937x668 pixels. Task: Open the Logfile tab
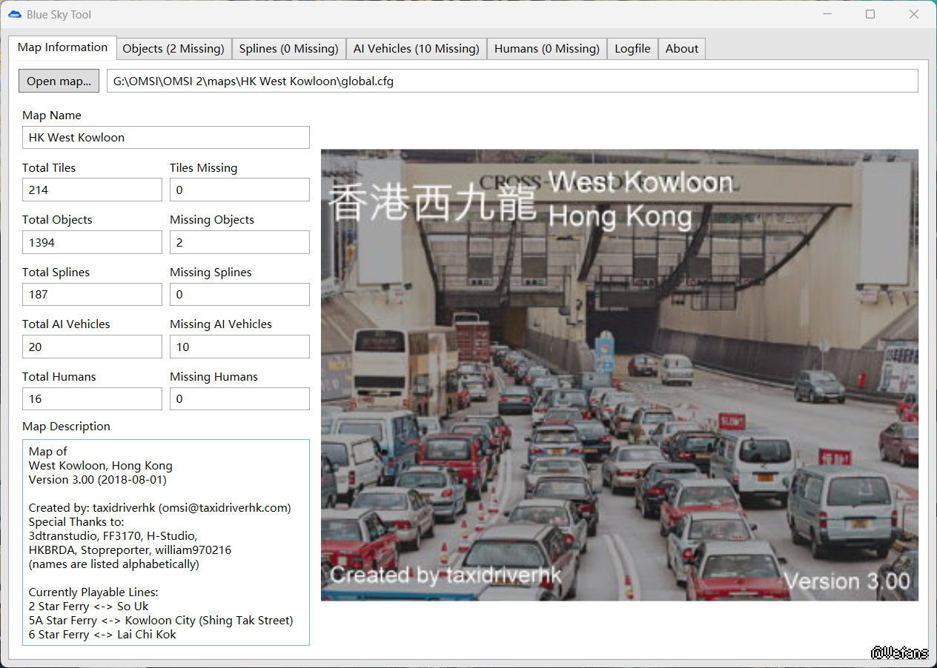pos(632,49)
